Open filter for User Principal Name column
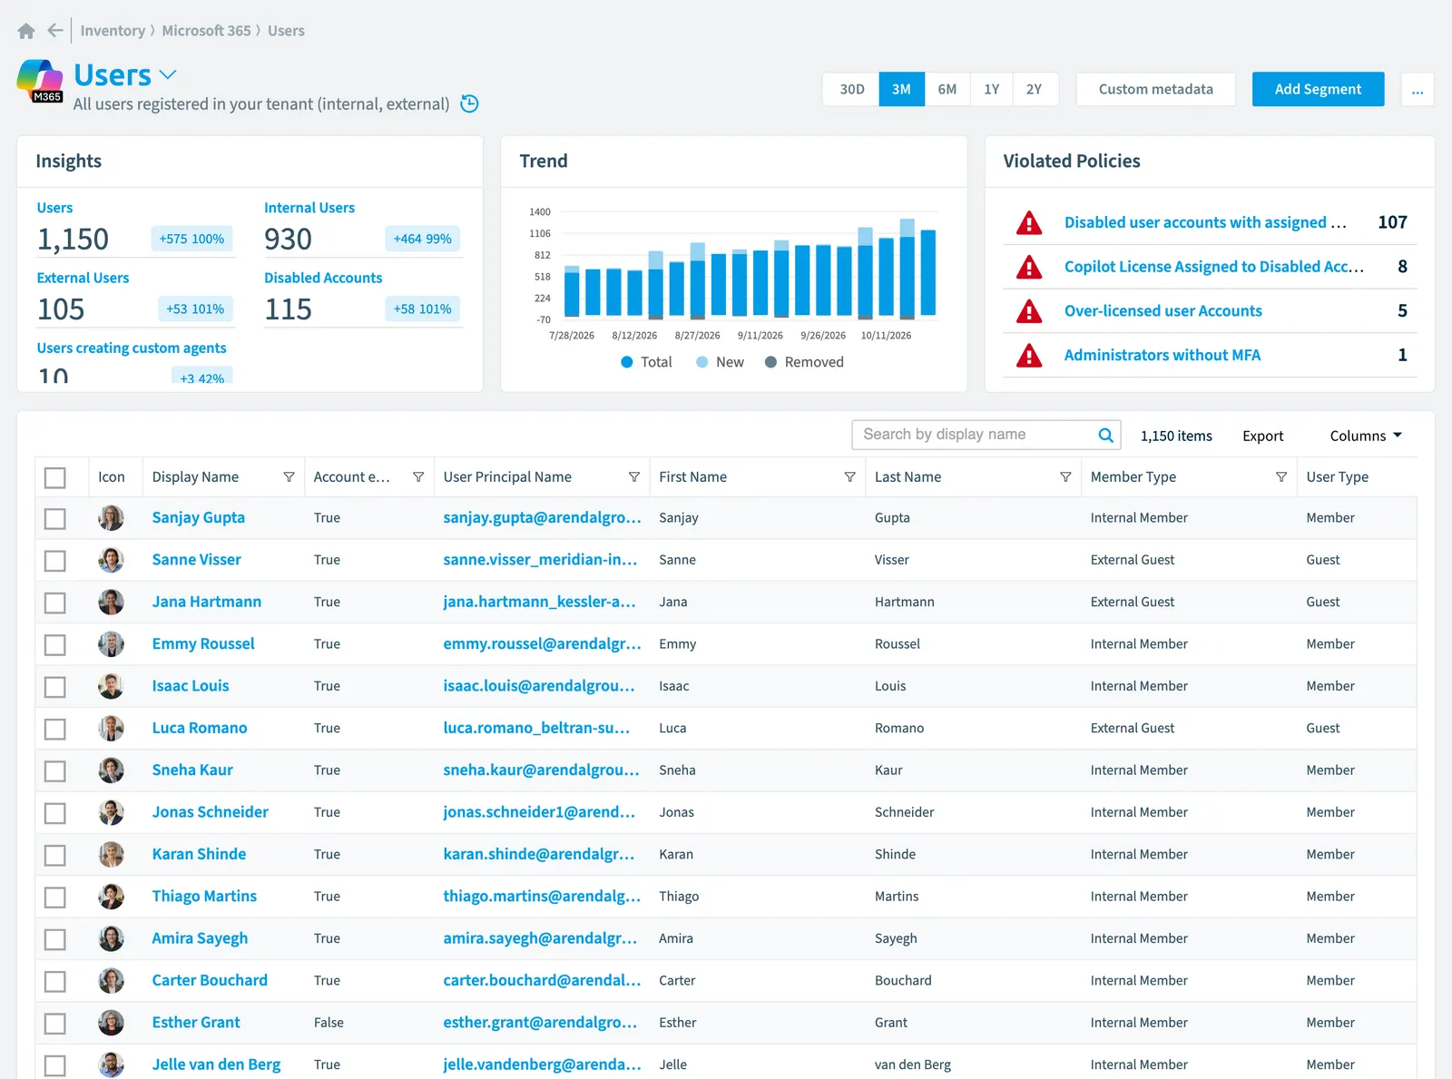 click(x=634, y=477)
